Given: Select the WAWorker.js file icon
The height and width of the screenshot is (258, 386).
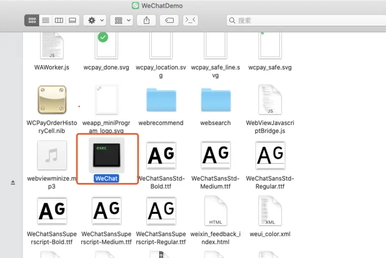Looking at the screenshot, I should tap(52, 46).
